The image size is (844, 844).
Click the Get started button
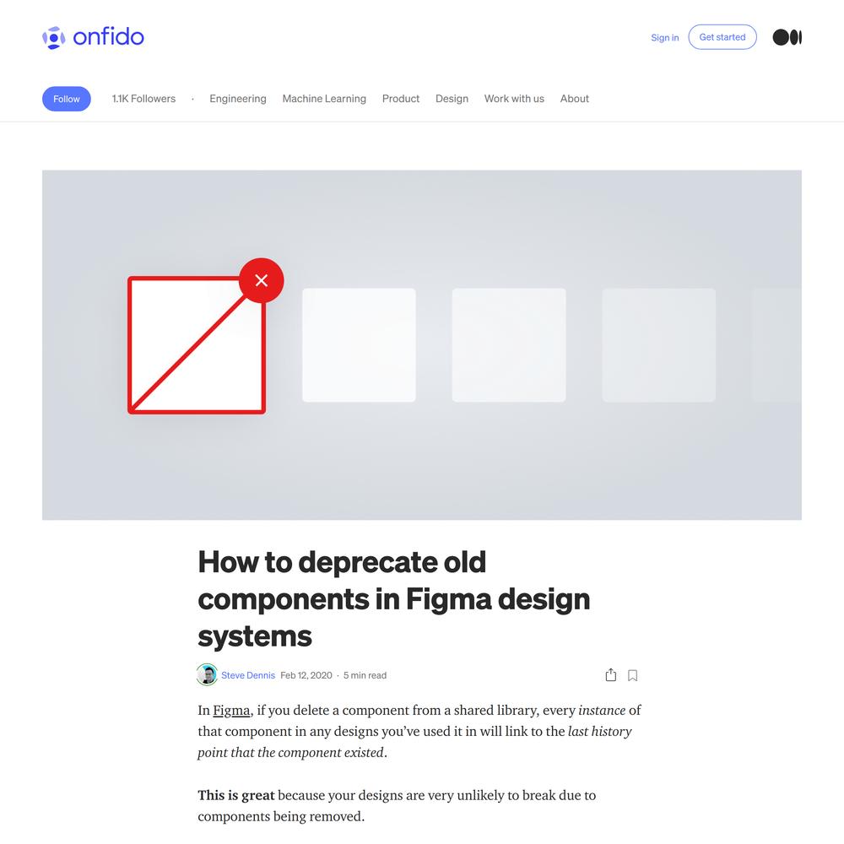pyautogui.click(x=722, y=37)
